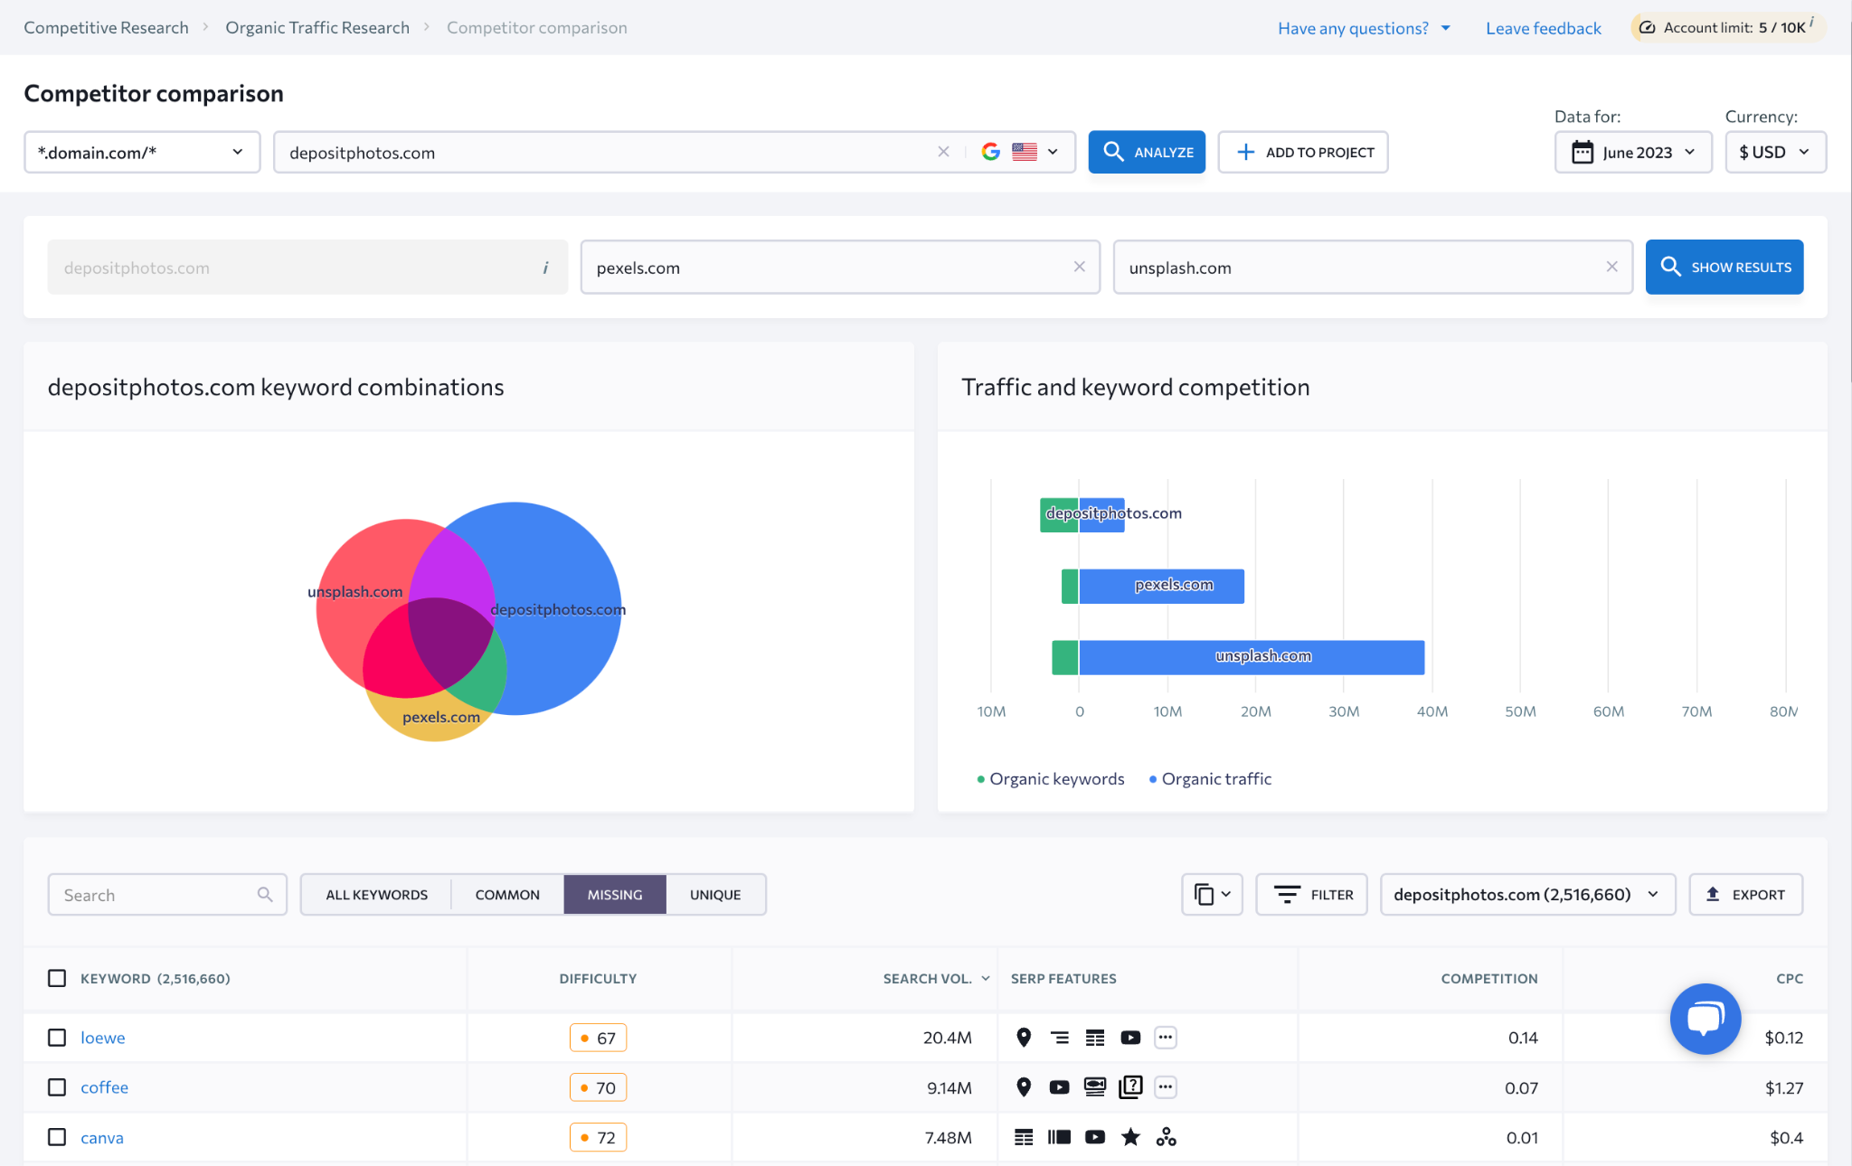Click map pin SERP icon in loewe row
Viewport: 1852px width, 1166px height.
point(1024,1038)
